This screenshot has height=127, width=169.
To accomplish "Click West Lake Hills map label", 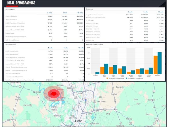I will coord(73,117).
